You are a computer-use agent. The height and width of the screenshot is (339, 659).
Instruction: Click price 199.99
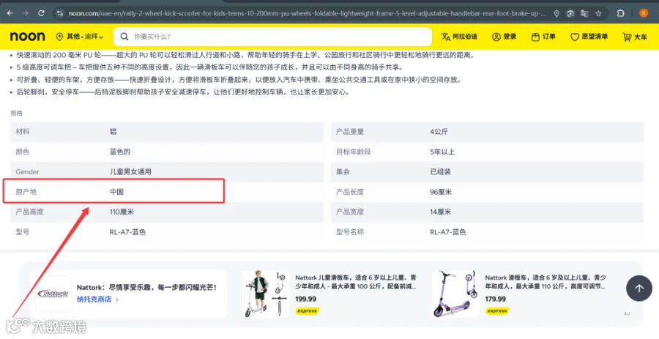(306, 299)
